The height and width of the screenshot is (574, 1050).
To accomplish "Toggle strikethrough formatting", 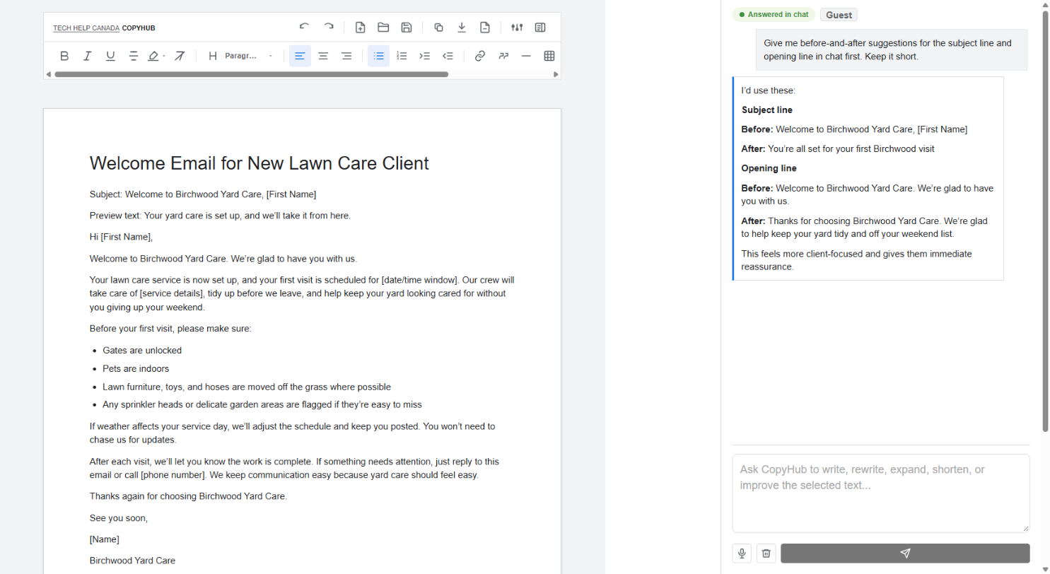I will [x=134, y=56].
